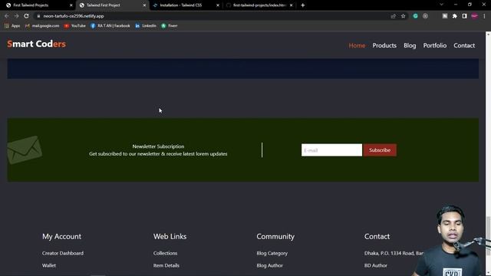Viewport: 491px width, 276px height.
Task: Open Chrome three-dot menu
Action: point(484,16)
